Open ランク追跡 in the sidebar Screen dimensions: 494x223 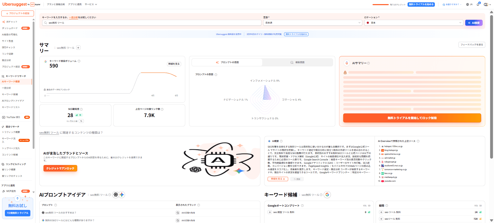click(x=8, y=54)
